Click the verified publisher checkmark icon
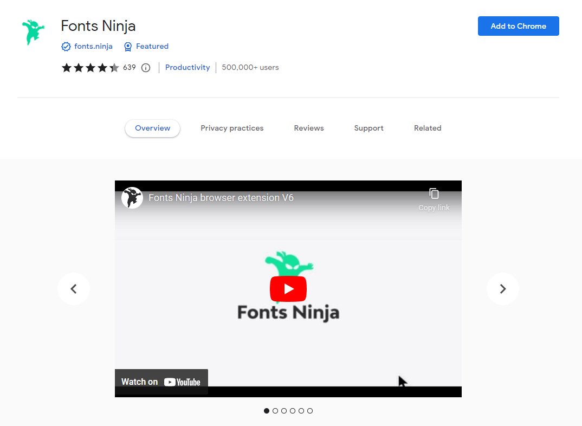The image size is (582, 426). (66, 47)
